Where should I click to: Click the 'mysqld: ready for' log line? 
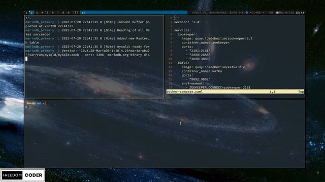point(87,47)
